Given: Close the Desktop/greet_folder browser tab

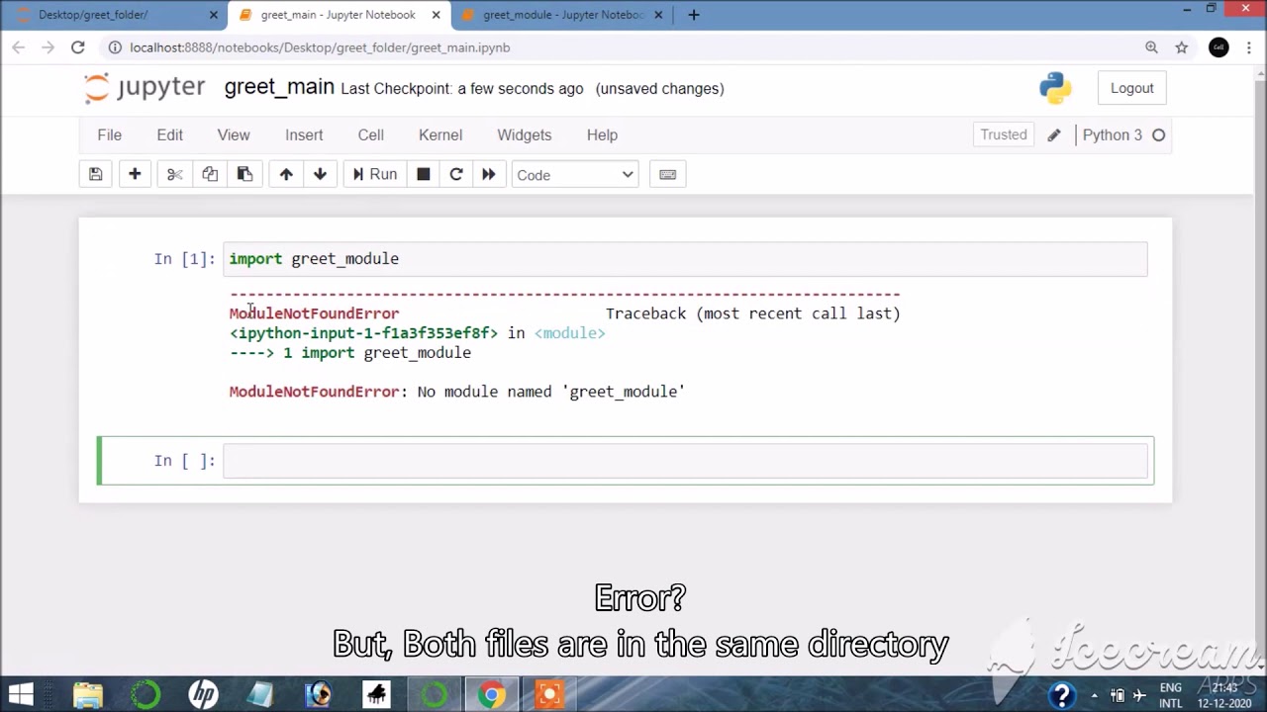Looking at the screenshot, I should pos(213,15).
